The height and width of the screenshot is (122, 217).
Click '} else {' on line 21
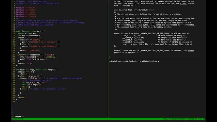coord(24,44)
